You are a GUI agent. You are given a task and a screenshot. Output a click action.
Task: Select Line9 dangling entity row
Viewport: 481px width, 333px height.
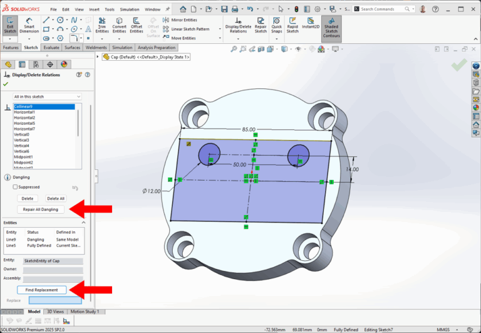(43, 240)
